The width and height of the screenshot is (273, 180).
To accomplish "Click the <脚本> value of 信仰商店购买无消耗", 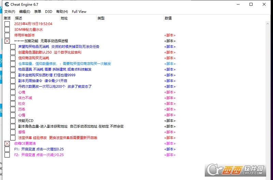I will [170, 58].
